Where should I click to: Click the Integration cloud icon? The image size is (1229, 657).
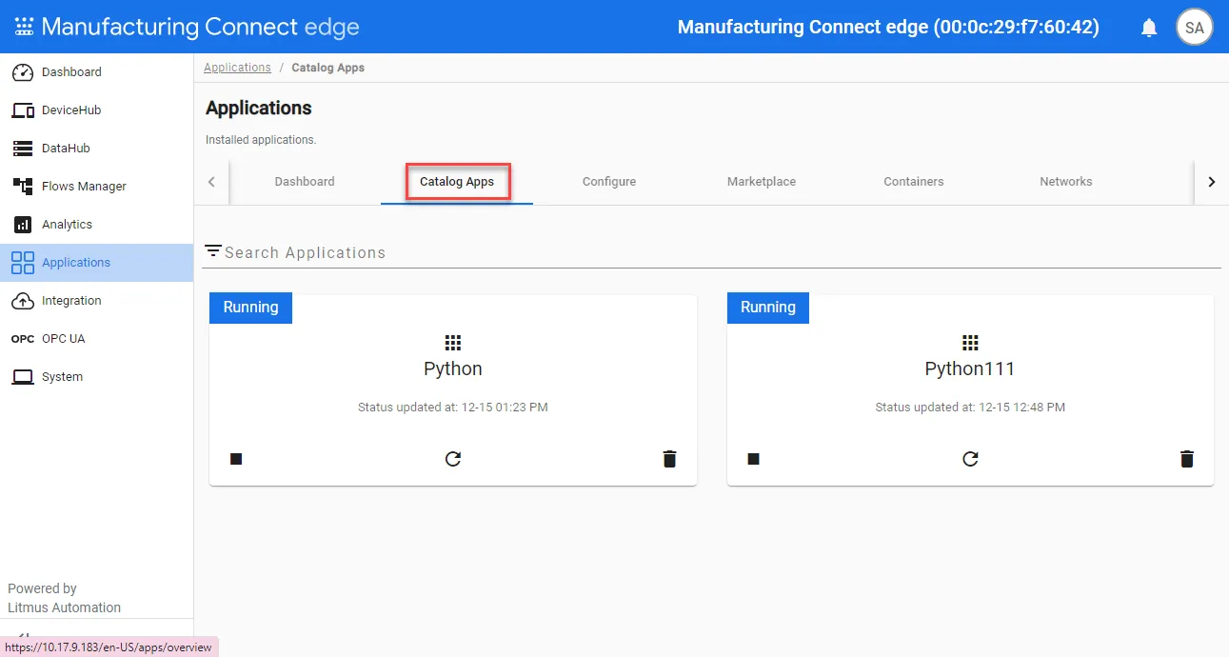(x=23, y=301)
